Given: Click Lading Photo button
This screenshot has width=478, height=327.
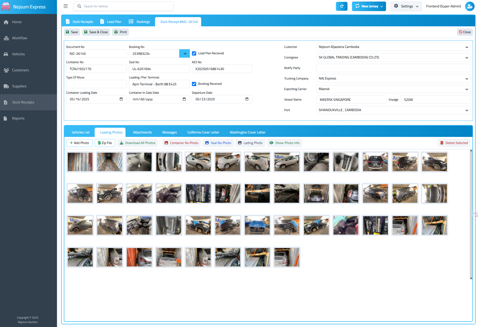Looking at the screenshot, I should click(250, 143).
